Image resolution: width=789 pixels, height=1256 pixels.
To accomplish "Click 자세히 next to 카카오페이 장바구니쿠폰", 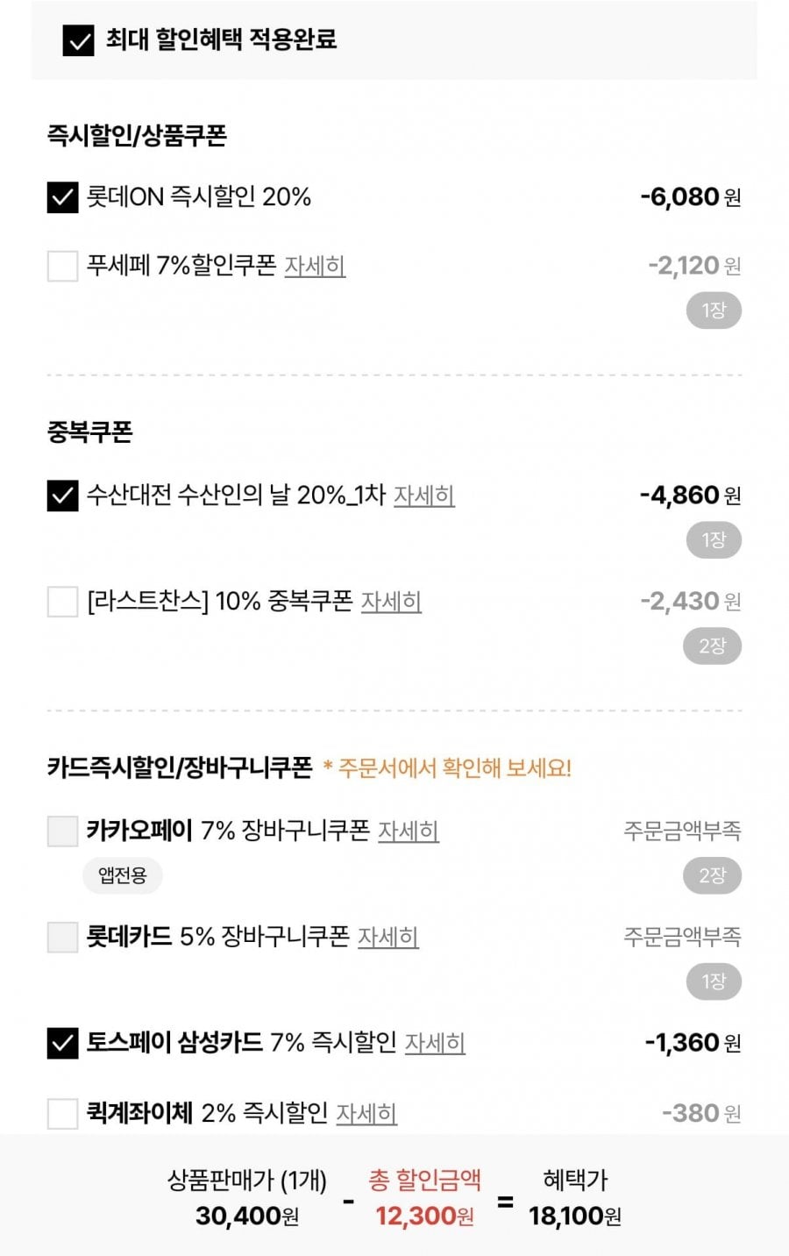I will point(408,831).
